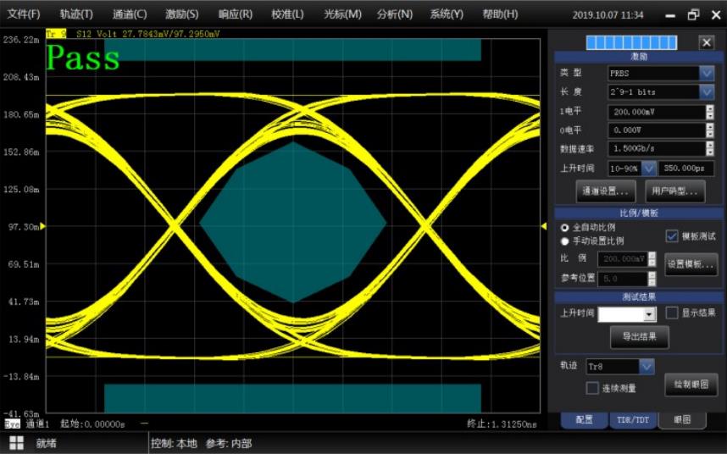727x454 pixels.
Task: Select 全自动比例 radio button
Action: pyautogui.click(x=565, y=228)
